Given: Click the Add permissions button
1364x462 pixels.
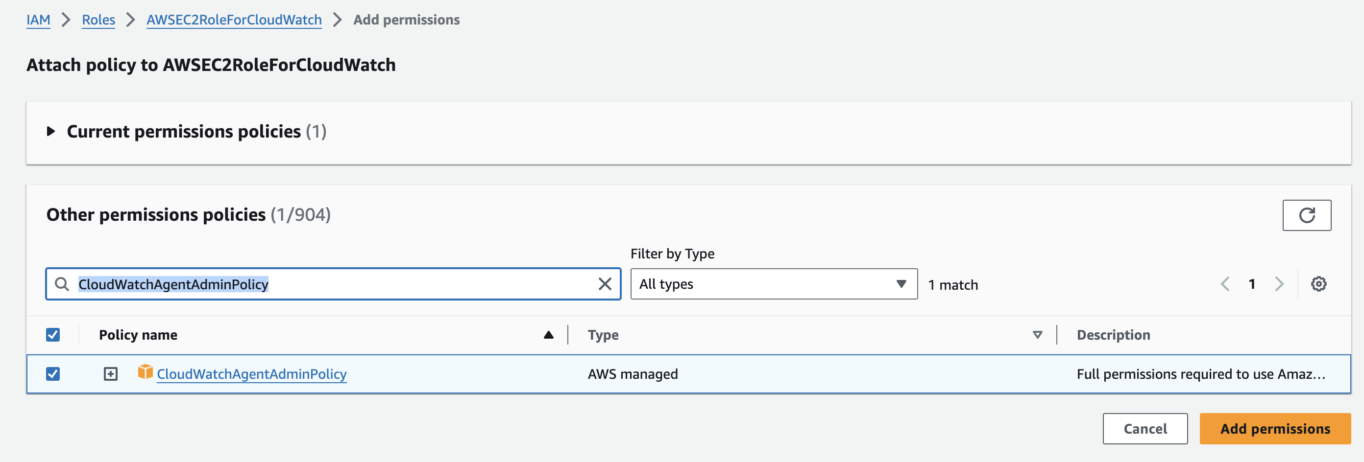Looking at the screenshot, I should click(x=1274, y=429).
